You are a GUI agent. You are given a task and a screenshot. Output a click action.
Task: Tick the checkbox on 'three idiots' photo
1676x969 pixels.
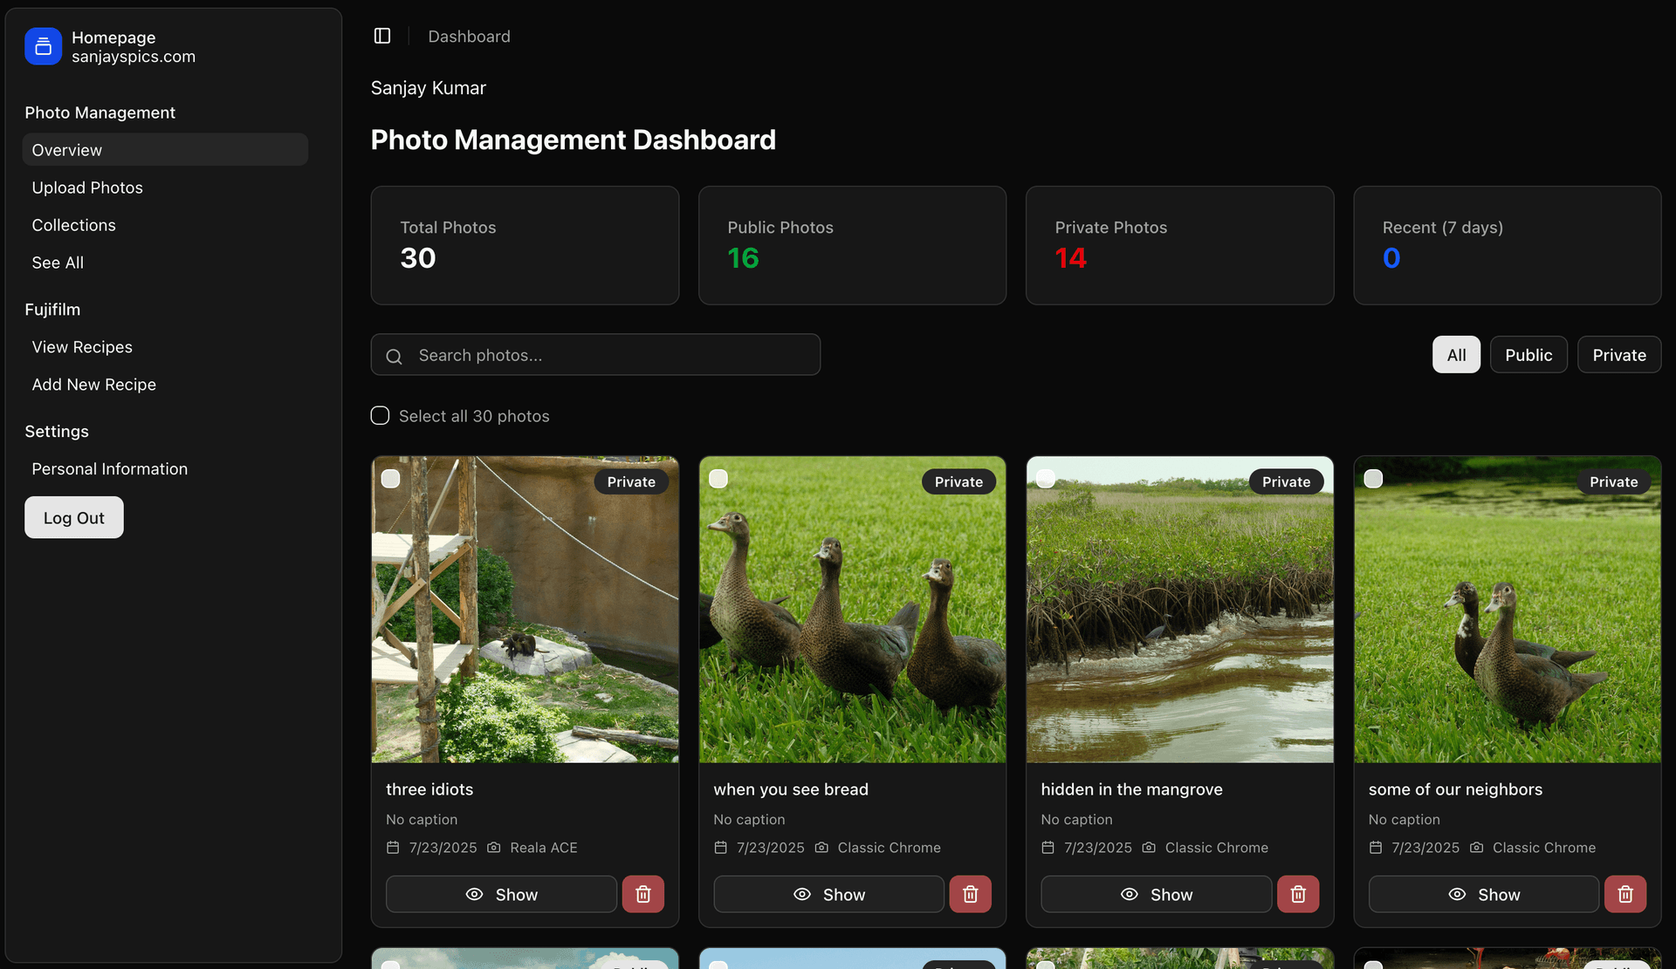point(391,479)
